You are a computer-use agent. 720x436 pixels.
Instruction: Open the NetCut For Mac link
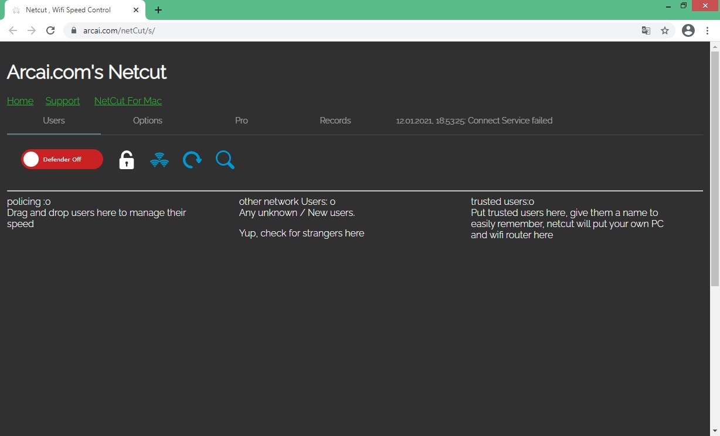point(128,101)
